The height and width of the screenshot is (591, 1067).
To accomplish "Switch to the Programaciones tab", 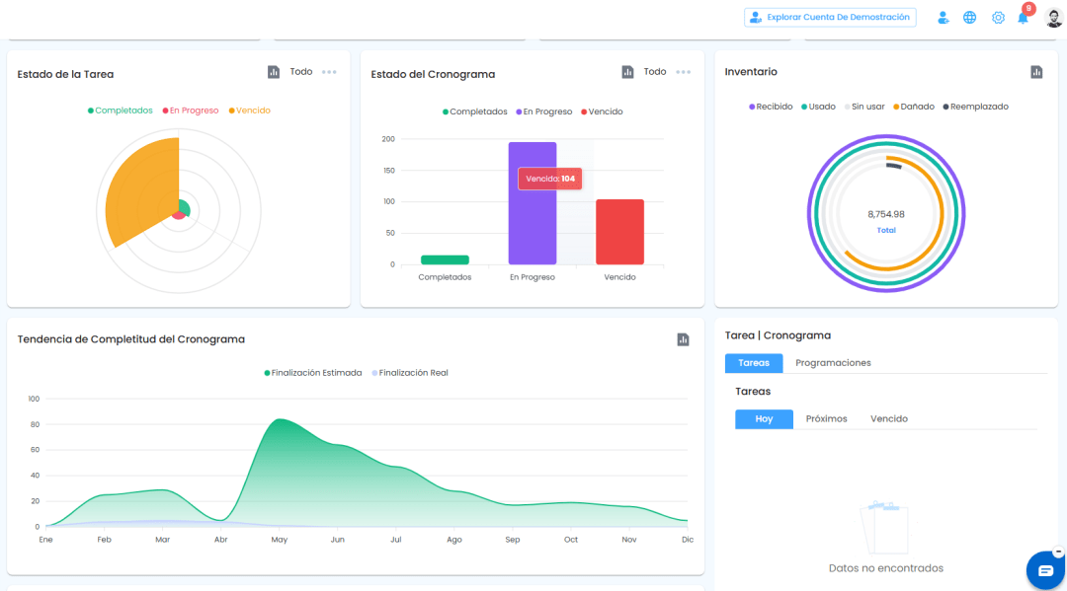I will [833, 363].
